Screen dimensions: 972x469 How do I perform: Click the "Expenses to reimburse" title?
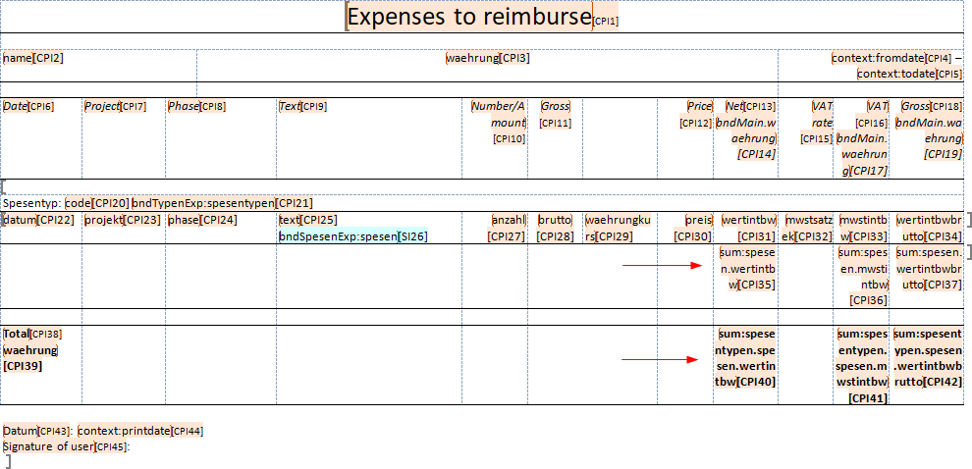469,17
